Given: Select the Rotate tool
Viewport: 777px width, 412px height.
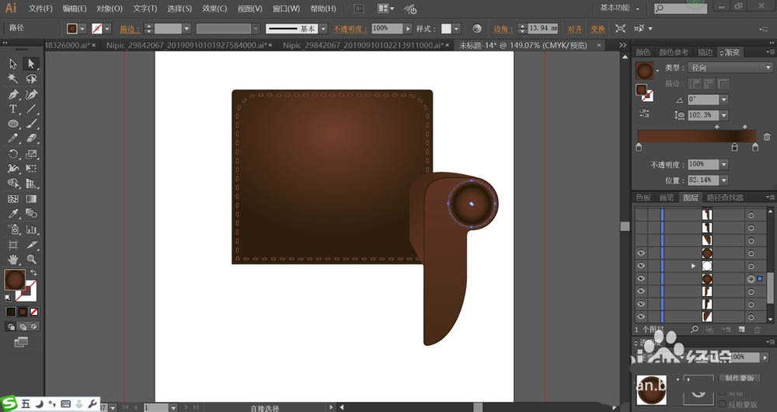Looking at the screenshot, I should [x=13, y=154].
